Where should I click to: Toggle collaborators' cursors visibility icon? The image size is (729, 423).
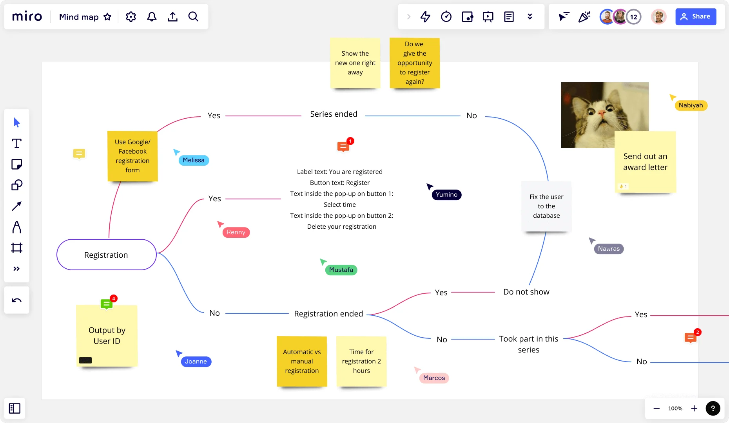pyautogui.click(x=564, y=16)
